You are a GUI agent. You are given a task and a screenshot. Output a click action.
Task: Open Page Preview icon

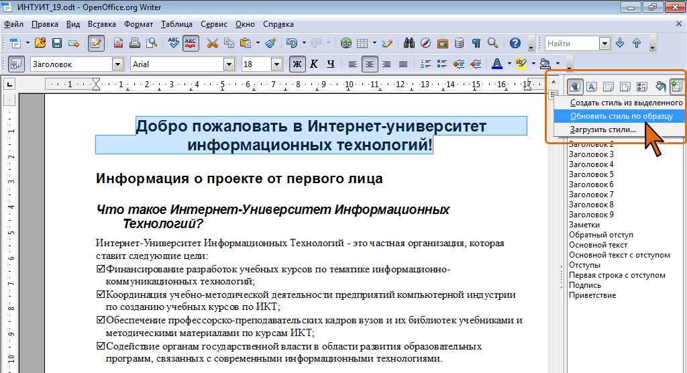click(x=152, y=43)
